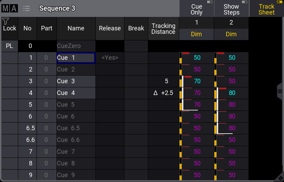Select the Dim attribute under fixture 1

click(x=196, y=34)
